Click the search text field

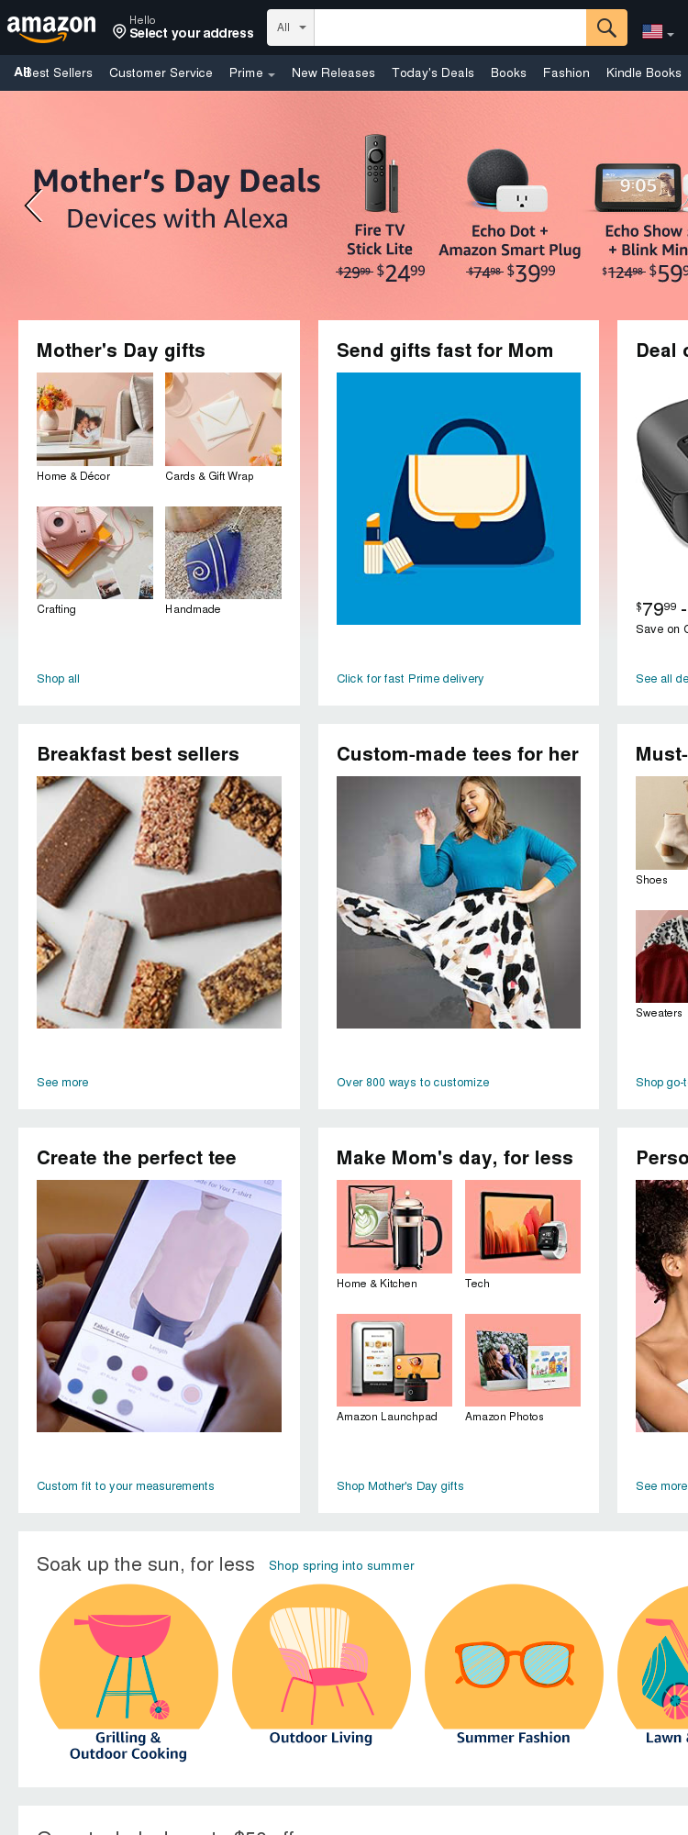(450, 28)
